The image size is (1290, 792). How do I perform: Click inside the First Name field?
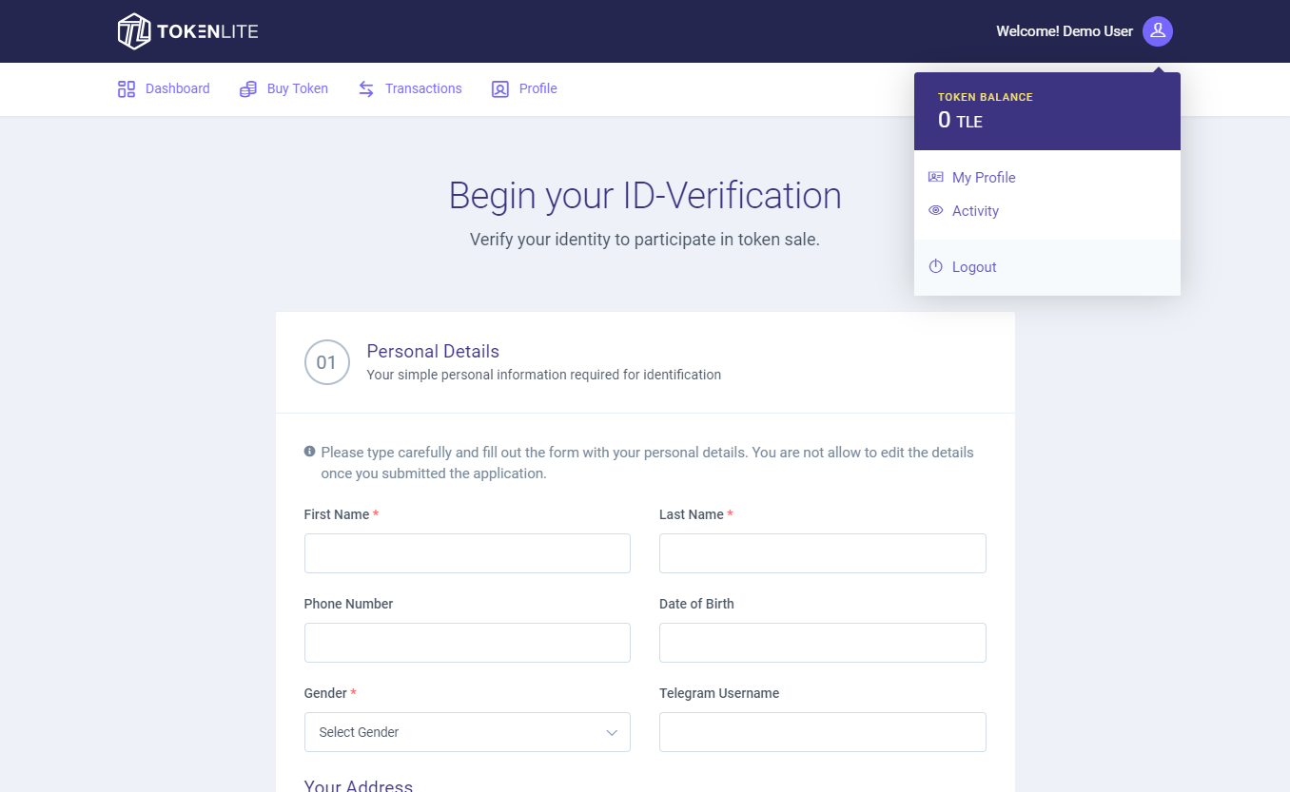coord(467,552)
